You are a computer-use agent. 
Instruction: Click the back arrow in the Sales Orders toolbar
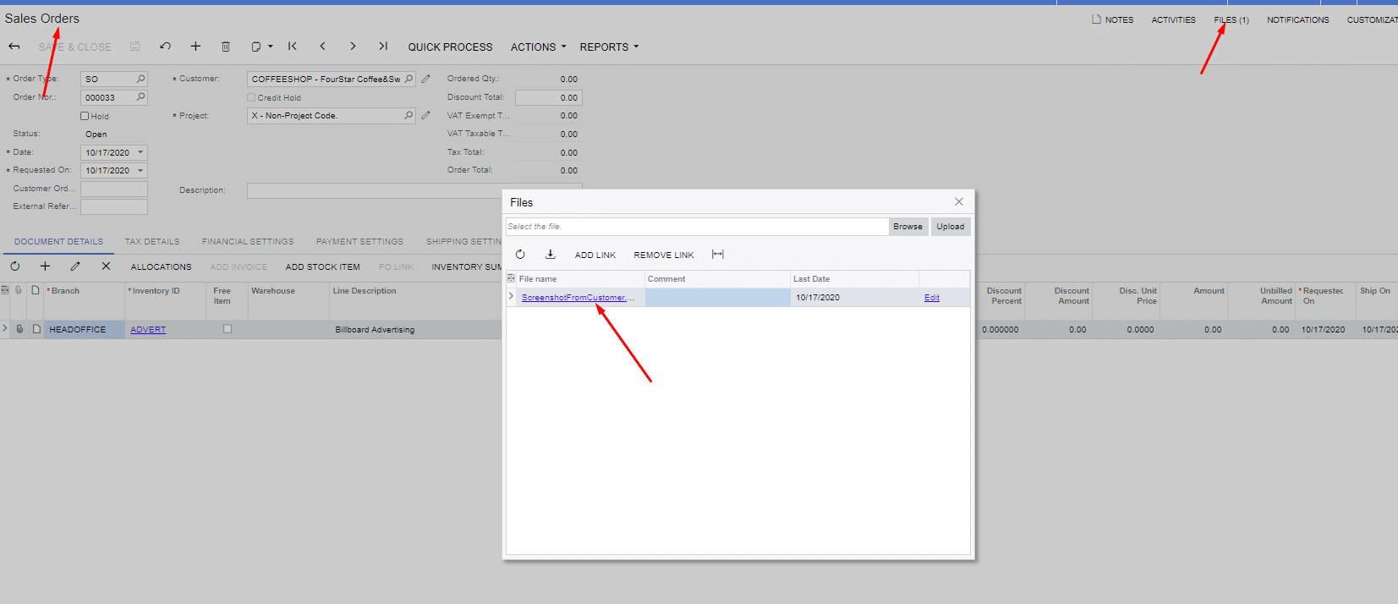[x=14, y=47]
